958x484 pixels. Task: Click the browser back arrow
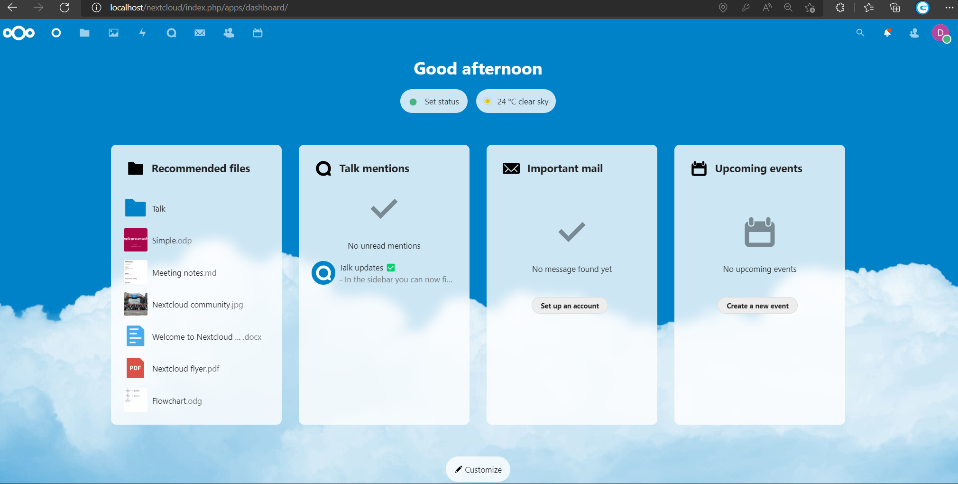click(12, 8)
